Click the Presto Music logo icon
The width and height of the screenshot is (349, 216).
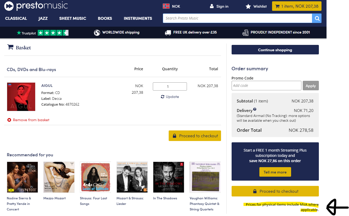point(9,6)
